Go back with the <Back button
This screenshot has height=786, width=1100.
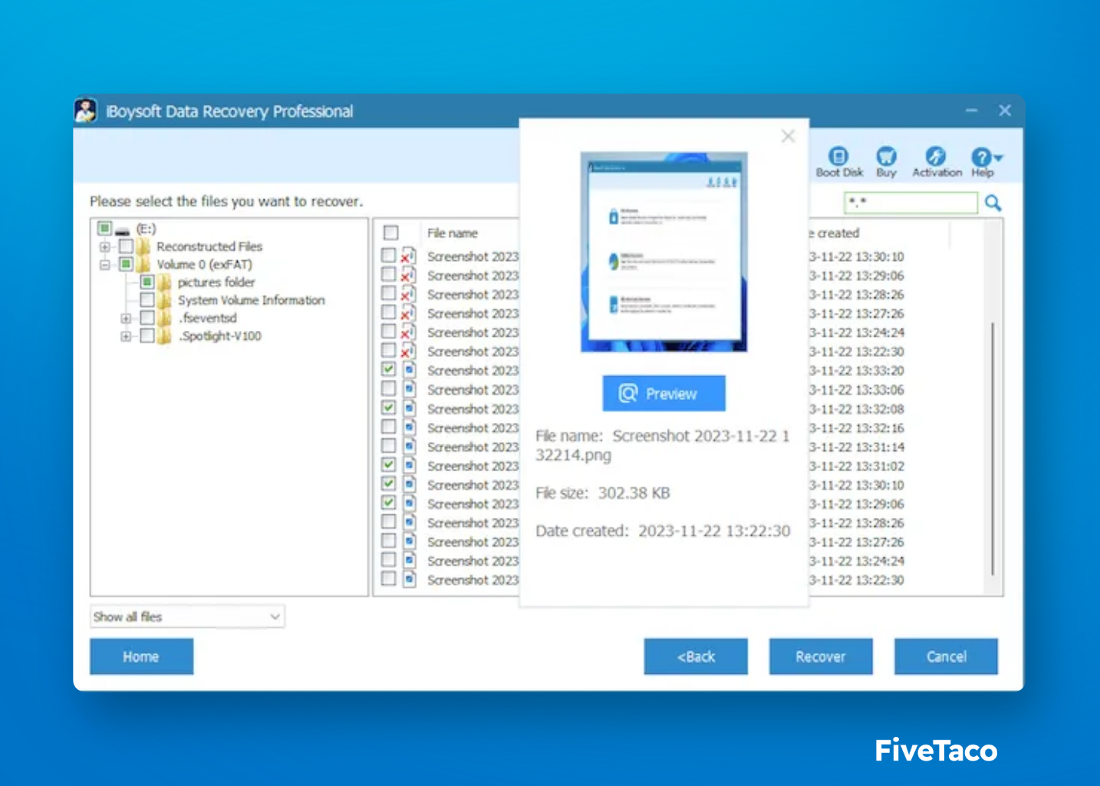click(696, 657)
